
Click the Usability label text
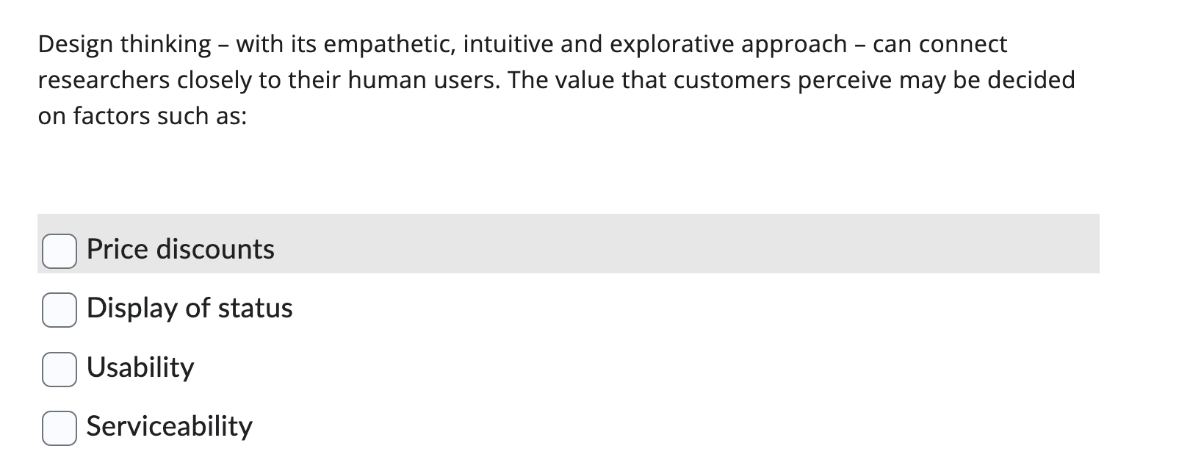pyautogui.click(x=140, y=368)
